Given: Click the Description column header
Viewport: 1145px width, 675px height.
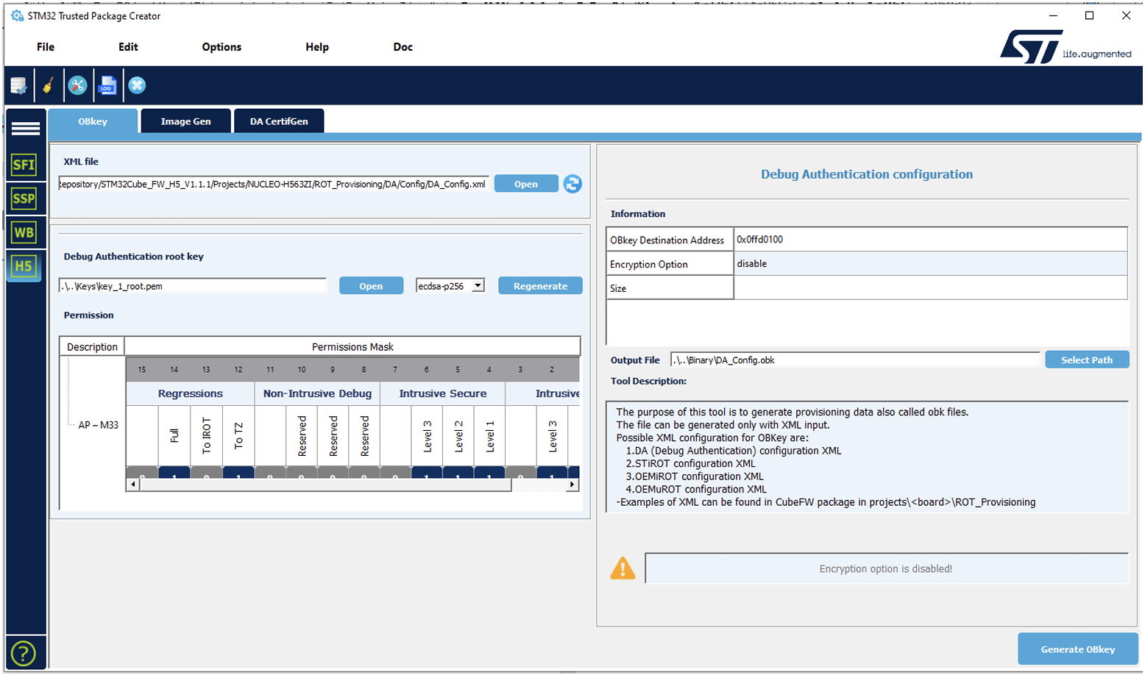Looking at the screenshot, I should (92, 346).
